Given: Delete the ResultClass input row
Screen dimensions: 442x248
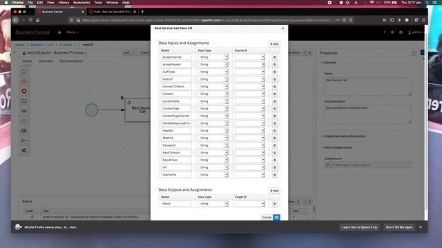Looking at the screenshot, I should click(274, 160).
